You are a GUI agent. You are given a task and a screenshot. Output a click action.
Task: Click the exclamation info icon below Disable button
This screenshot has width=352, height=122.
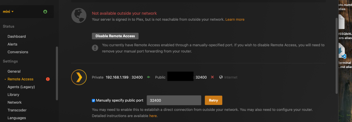coord(95,48)
